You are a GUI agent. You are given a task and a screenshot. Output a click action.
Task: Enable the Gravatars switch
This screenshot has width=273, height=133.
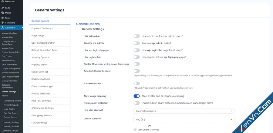click(137, 83)
